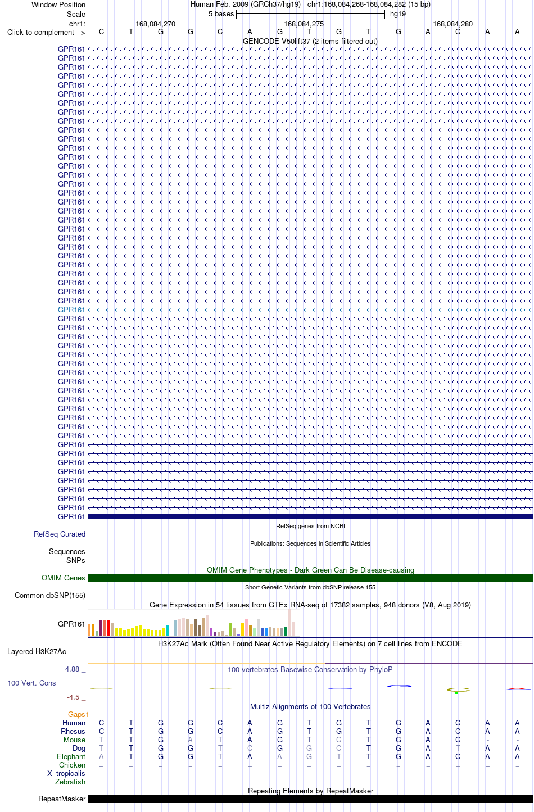Viewport: 534px width, 812px height.
Task: Click the 168,084,270 ruler coordinate
Action: [x=156, y=24]
